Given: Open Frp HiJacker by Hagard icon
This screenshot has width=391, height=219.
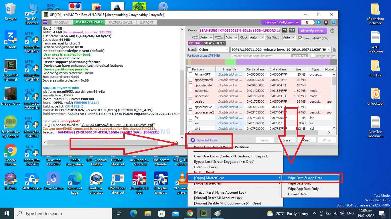Looking at the screenshot, I should pyautogui.click(x=11, y=127).
